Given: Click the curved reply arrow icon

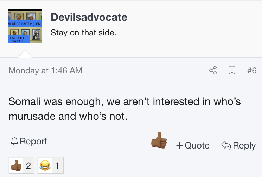Looking at the screenshot, I should (x=226, y=145).
